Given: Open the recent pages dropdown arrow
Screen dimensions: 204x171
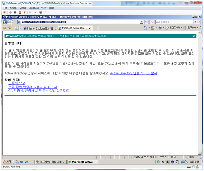Looking at the screenshot, I should coord(15,22).
